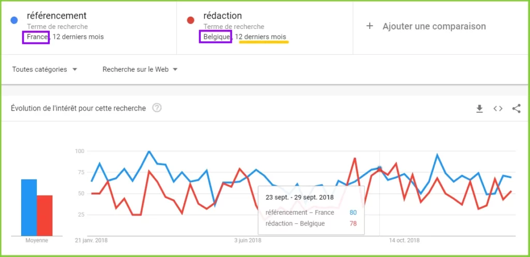Click the blue average bar above Moyenne
The image size is (530, 257).
[x=29, y=207]
